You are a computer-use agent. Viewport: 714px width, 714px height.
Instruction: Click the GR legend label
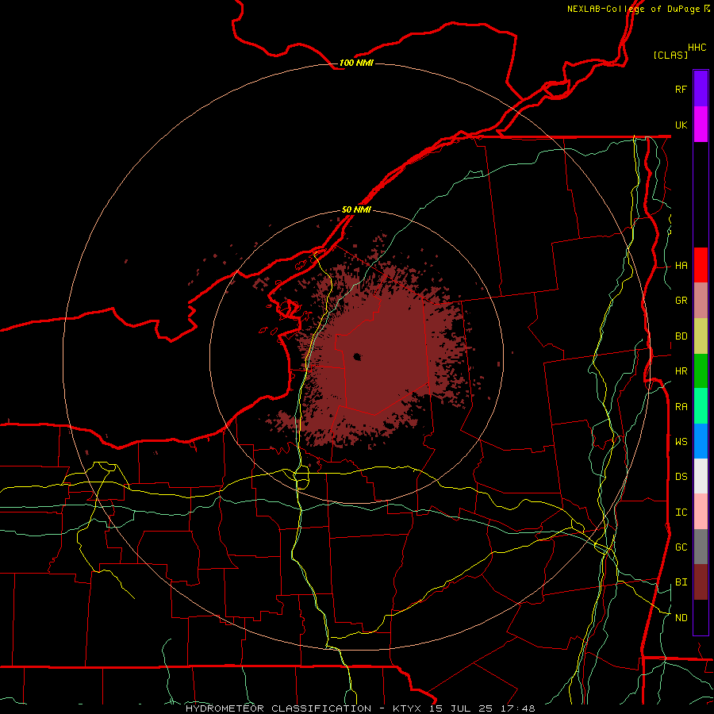click(681, 301)
